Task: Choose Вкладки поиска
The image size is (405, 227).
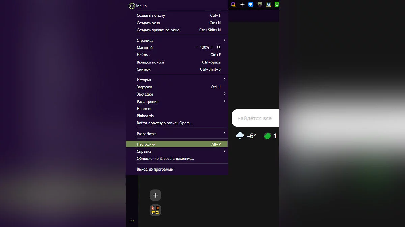Action: (x=177, y=62)
